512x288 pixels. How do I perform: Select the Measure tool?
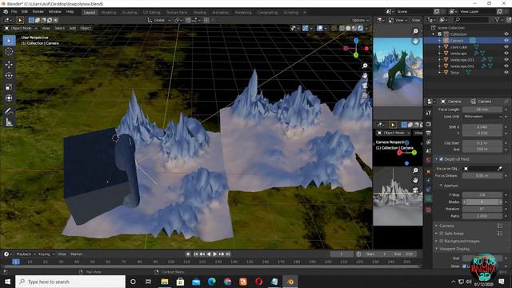(x=9, y=122)
